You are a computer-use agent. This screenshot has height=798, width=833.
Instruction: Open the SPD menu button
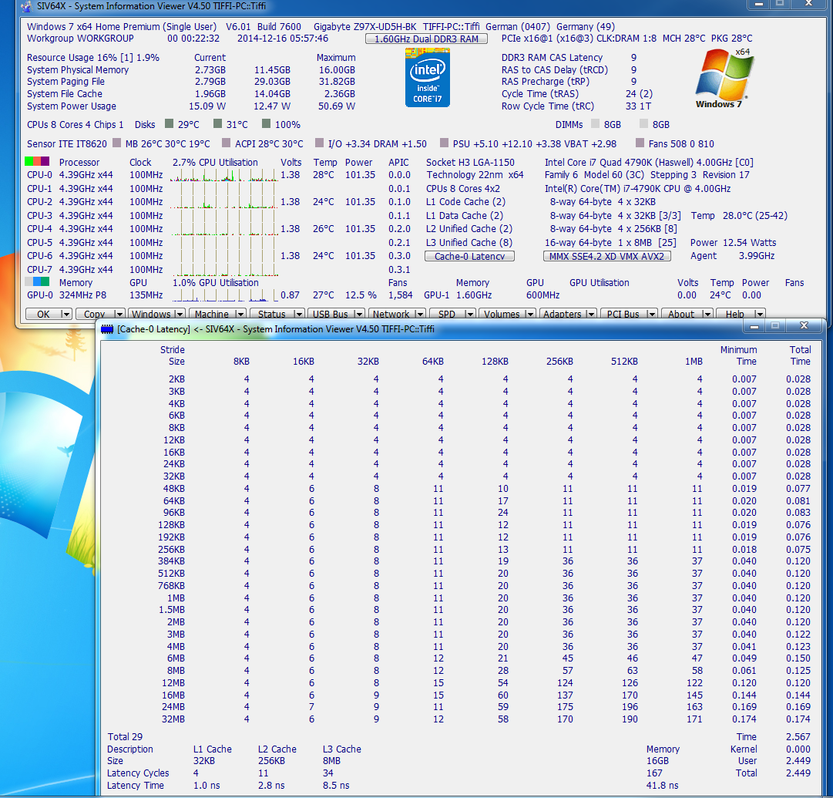(447, 314)
